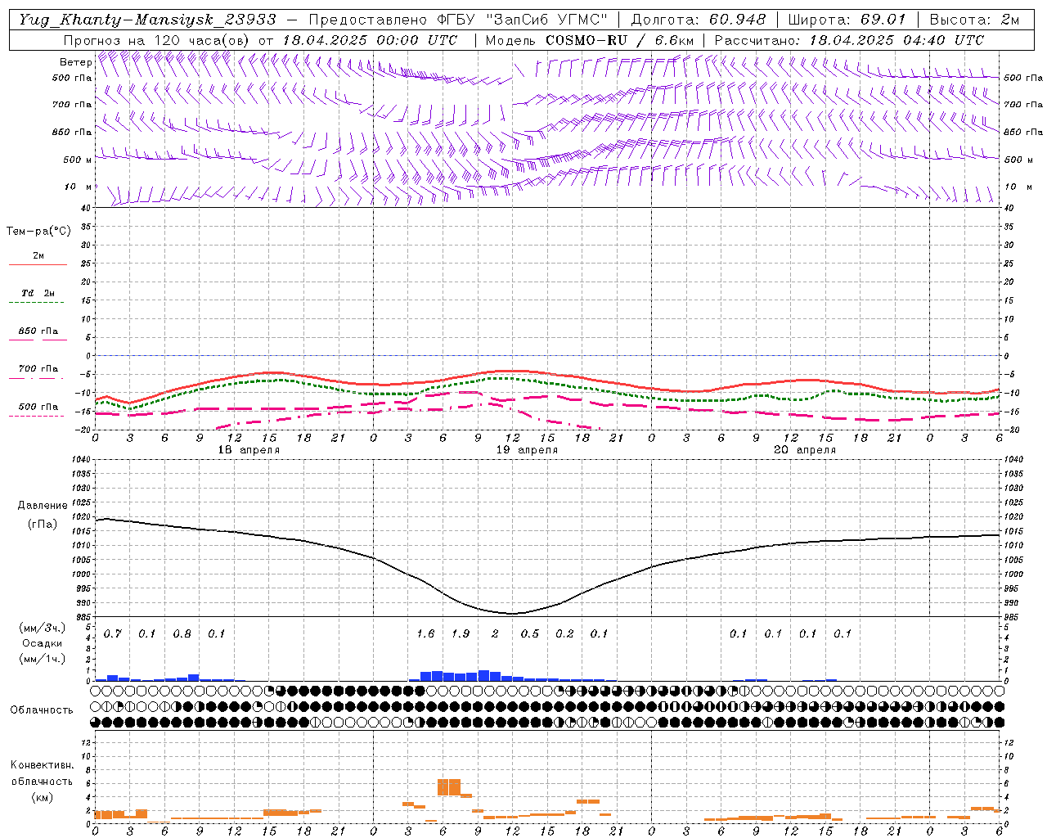Click the 500 гПа temperature legend entry
Image resolution: width=1047 pixels, height=838 pixels.
click(x=38, y=407)
